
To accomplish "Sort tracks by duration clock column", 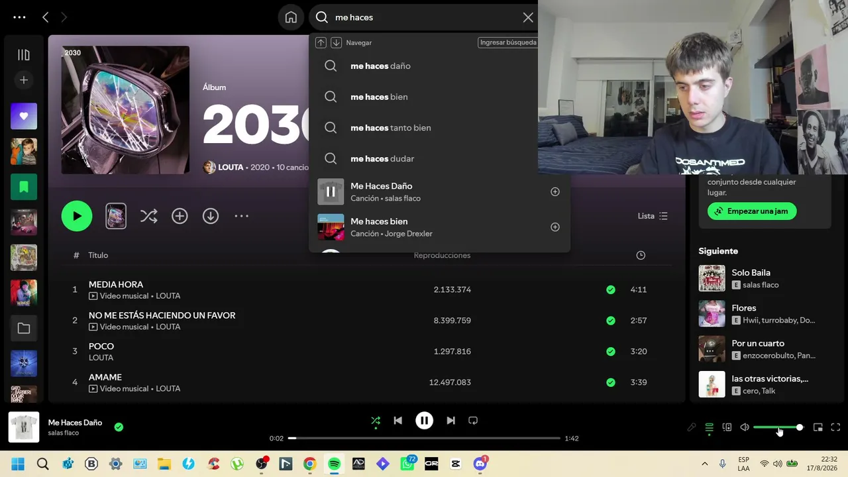I will point(641,255).
